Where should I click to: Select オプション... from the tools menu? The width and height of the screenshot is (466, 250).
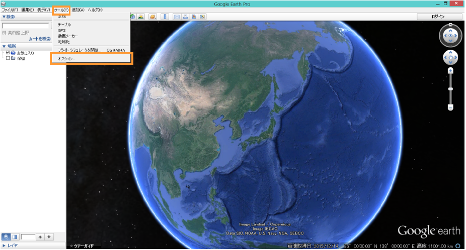pyautogui.click(x=92, y=59)
